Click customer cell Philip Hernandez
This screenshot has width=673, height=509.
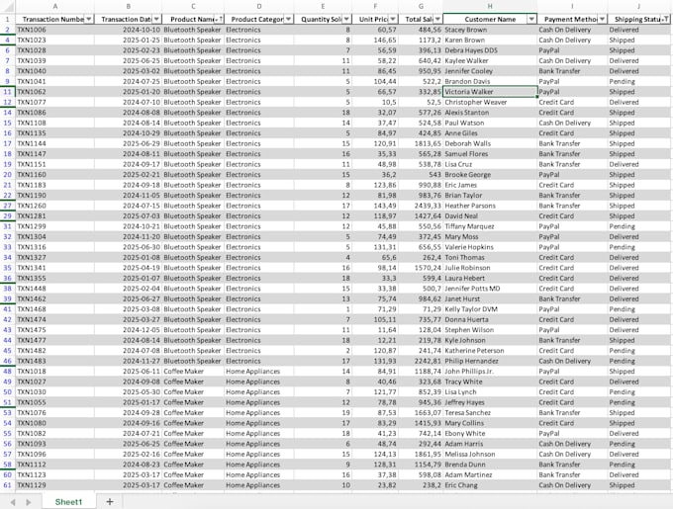[x=490, y=361]
